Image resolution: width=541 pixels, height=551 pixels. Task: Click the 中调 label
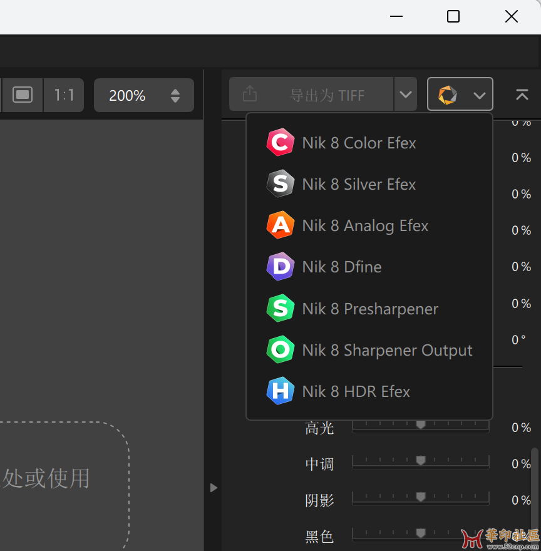[319, 464]
